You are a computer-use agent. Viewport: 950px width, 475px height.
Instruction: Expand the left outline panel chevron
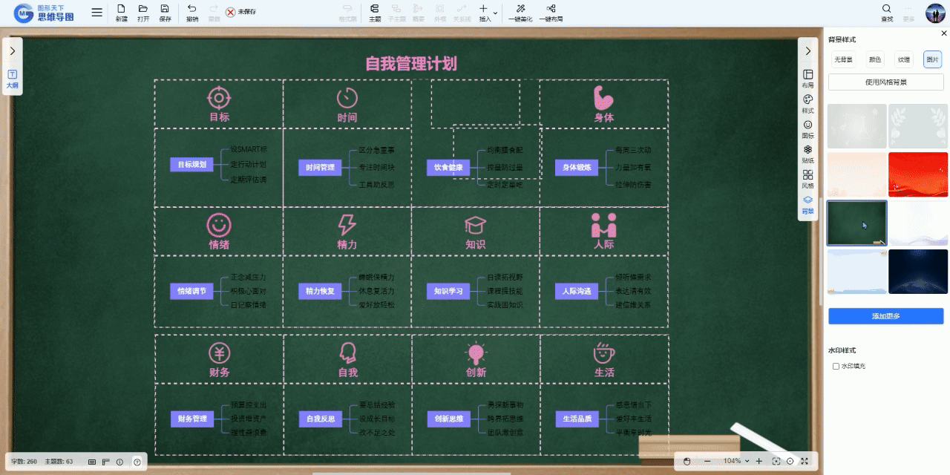pyautogui.click(x=13, y=51)
